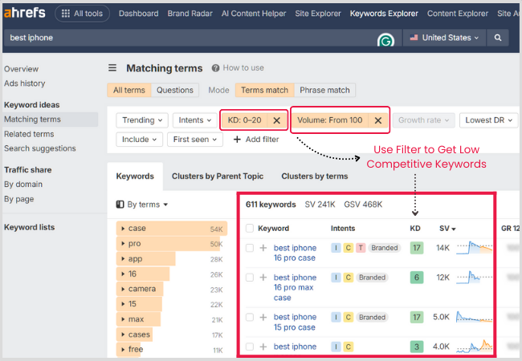Check the 'best iphone 16 pro max case' row

(x=249, y=278)
